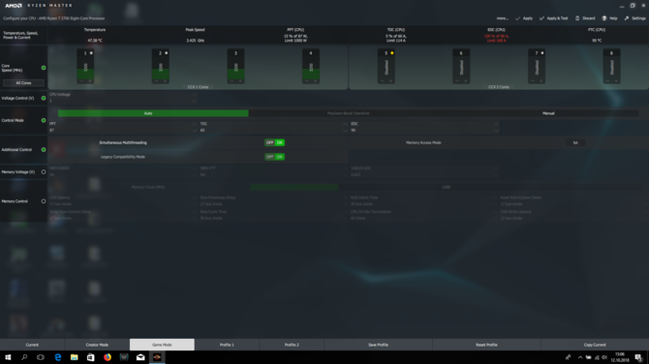Open the Mail app from taskbar
649x364 pixels.
click(x=140, y=357)
